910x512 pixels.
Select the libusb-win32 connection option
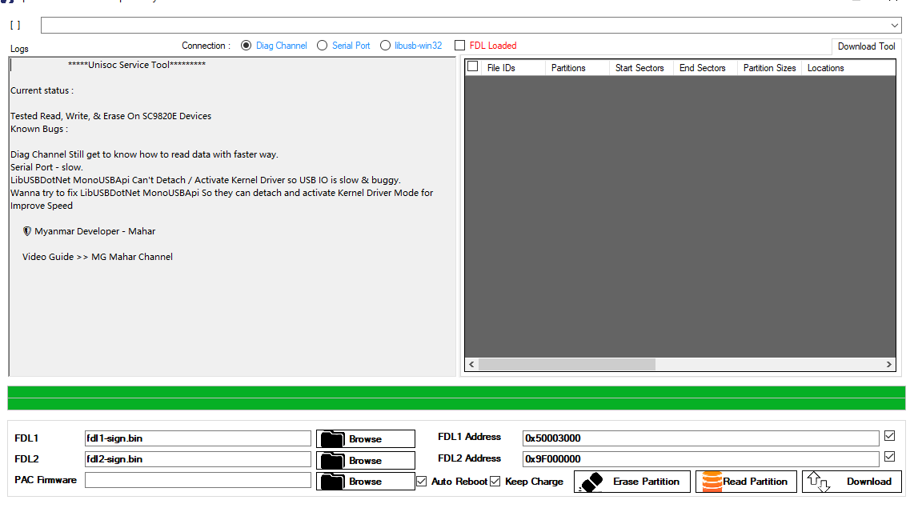click(385, 46)
